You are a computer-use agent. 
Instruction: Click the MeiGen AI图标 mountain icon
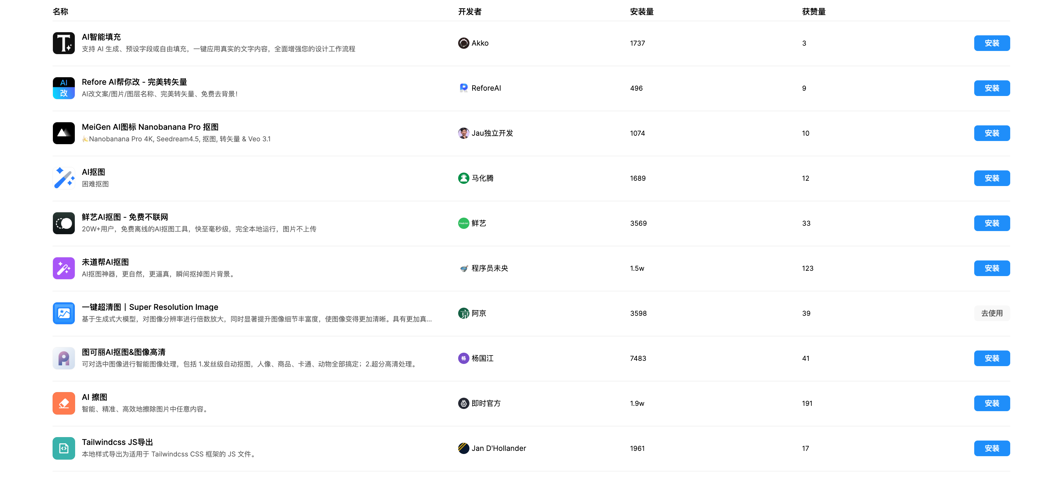click(x=64, y=133)
